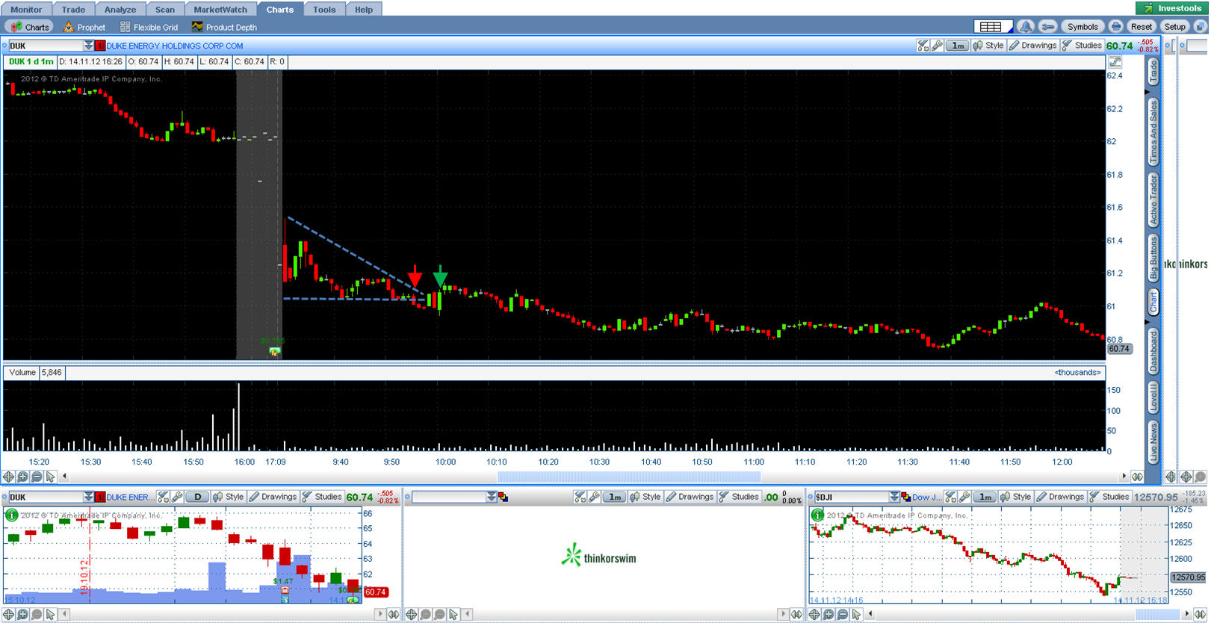
Task: Open Flexible Grid sub-tab
Action: tap(149, 27)
